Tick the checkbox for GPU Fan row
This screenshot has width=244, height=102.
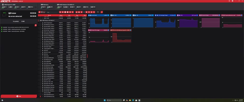tap(40, 54)
